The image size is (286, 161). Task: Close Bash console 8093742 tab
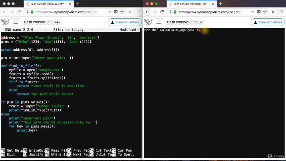point(70,4)
